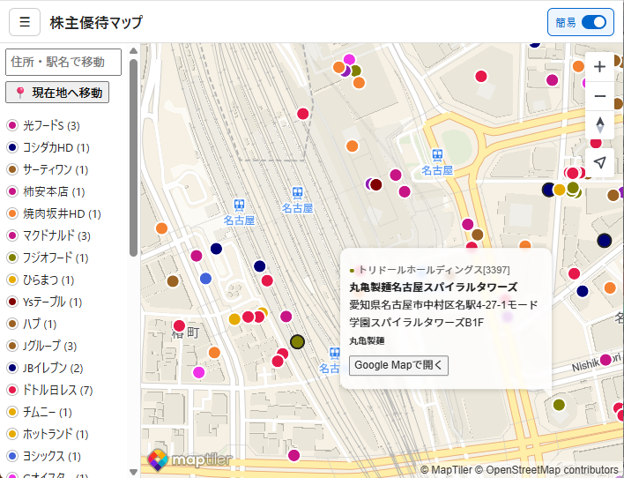
Task: Select マクドナルド (3) in legend
Action: (48, 235)
